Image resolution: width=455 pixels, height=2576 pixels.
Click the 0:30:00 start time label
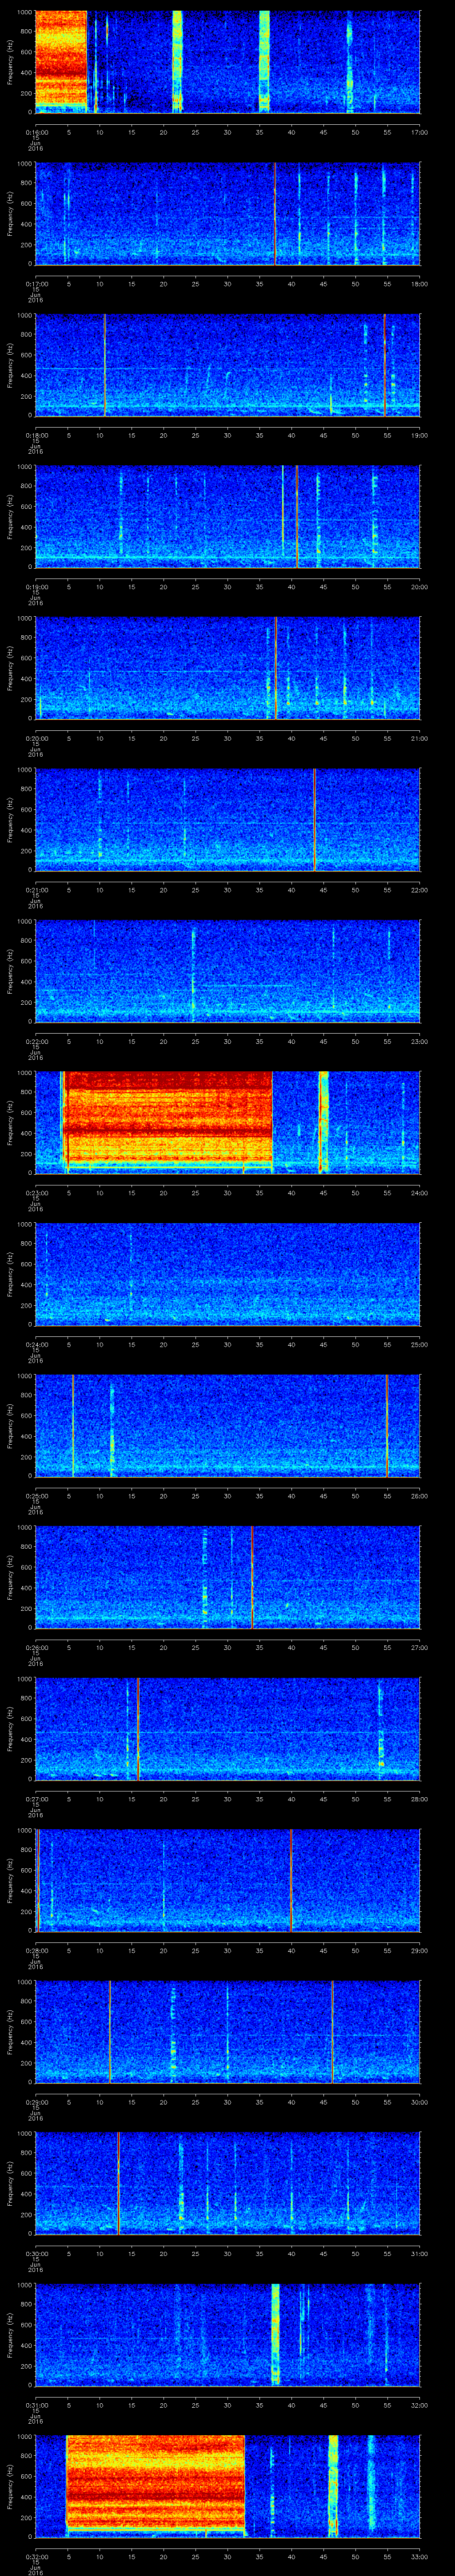pyautogui.click(x=37, y=2254)
